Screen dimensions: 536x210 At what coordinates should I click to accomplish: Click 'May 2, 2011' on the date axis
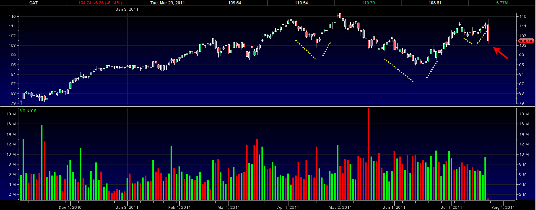tap(340, 207)
